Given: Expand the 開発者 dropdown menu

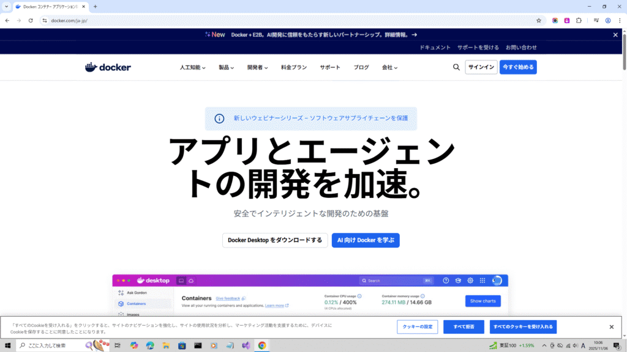Looking at the screenshot, I should point(257,67).
